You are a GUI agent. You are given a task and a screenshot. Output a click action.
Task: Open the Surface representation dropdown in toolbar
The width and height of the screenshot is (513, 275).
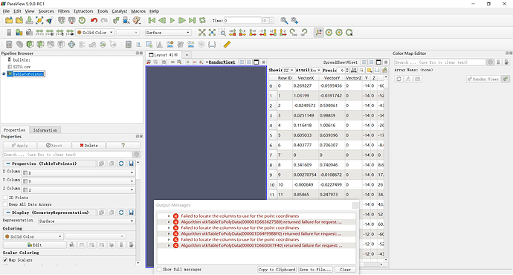(168, 33)
